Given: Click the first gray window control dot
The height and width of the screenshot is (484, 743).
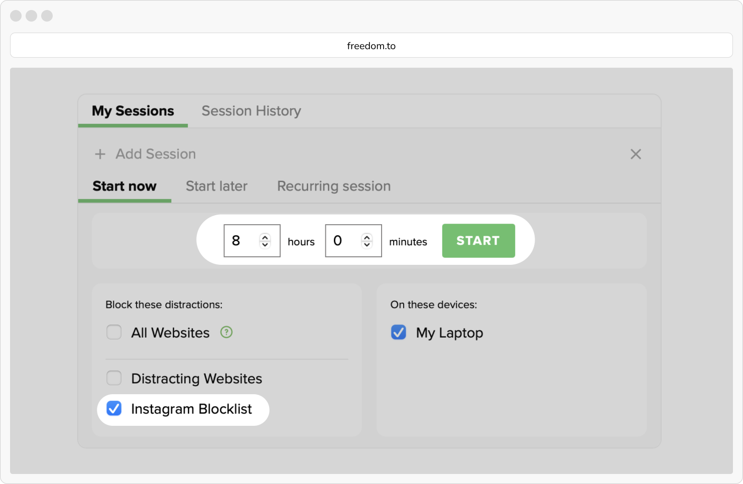Looking at the screenshot, I should pyautogui.click(x=16, y=16).
